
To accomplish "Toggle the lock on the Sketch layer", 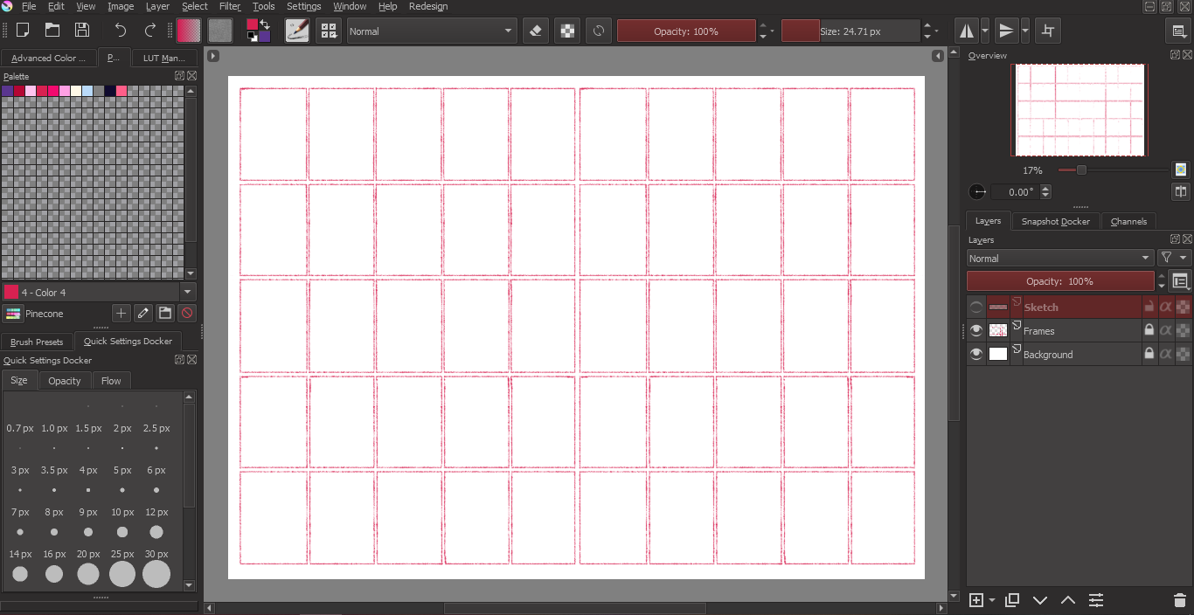I will (x=1149, y=307).
